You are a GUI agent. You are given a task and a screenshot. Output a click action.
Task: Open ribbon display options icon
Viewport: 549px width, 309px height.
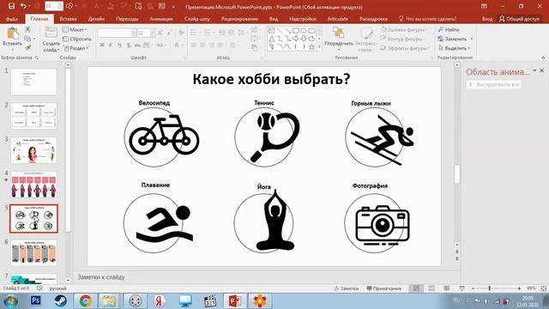[x=484, y=6]
